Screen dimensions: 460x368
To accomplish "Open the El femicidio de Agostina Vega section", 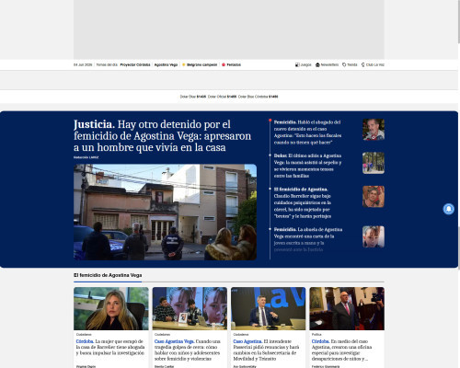I will tap(108, 275).
